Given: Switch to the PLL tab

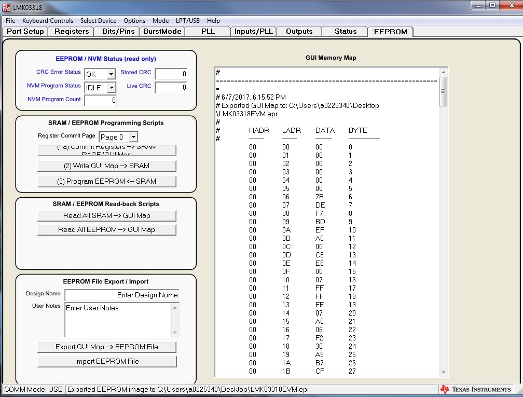Looking at the screenshot, I should point(208,31).
